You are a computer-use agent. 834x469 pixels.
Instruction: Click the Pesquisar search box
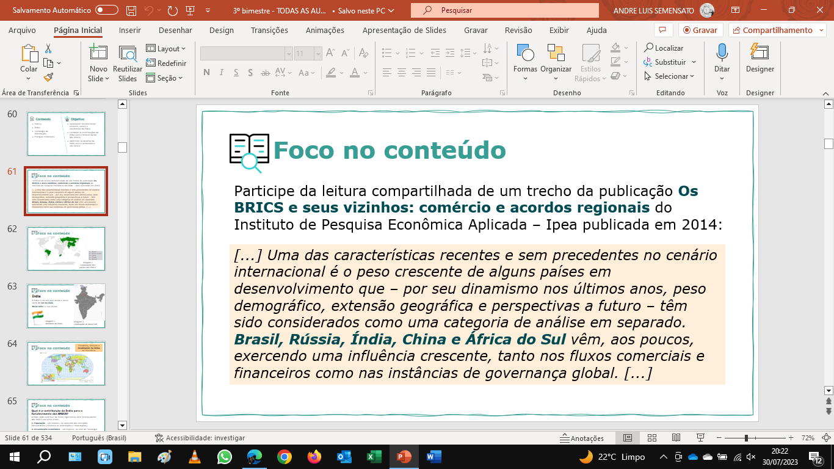pyautogui.click(x=505, y=10)
